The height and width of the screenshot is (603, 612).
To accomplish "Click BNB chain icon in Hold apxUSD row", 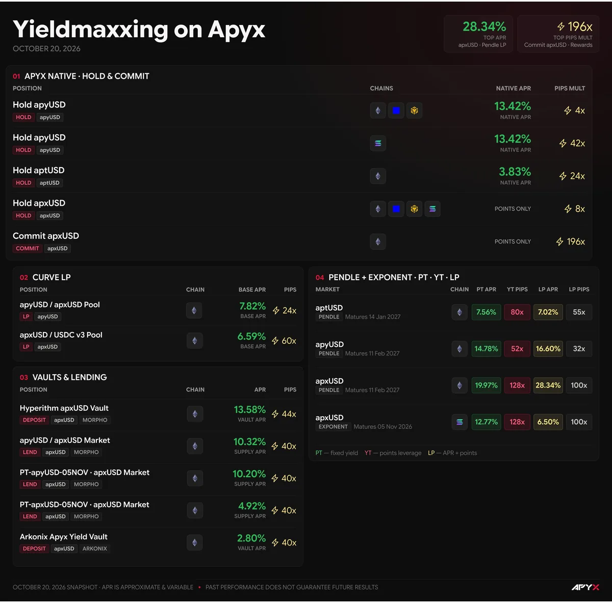I will [414, 209].
